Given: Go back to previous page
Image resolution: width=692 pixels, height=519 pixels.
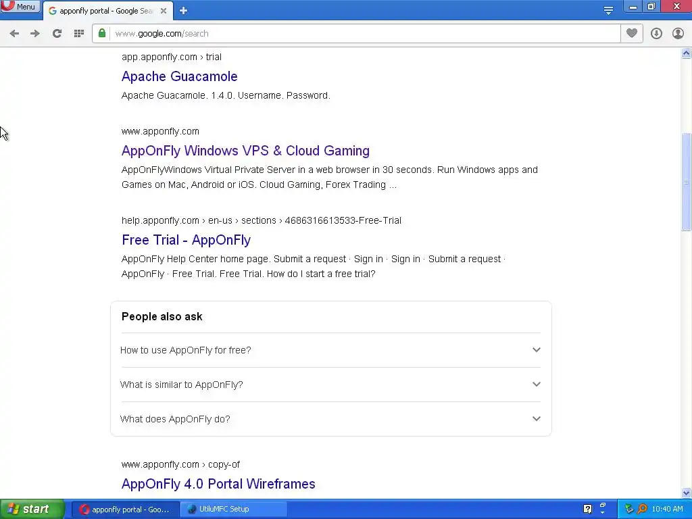Looking at the screenshot, I should (x=14, y=34).
